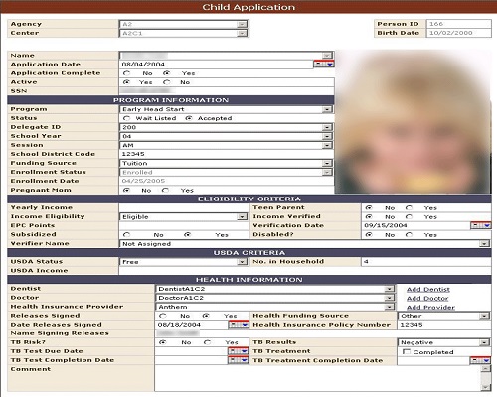Open the Center dropdown
Screen dimensions: 497x397
[x=242, y=33]
